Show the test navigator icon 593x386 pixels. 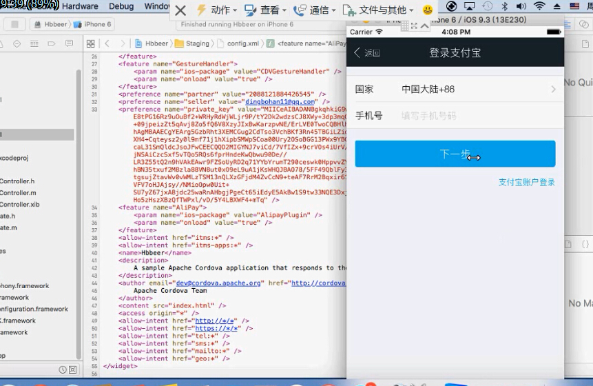tap(17, 43)
